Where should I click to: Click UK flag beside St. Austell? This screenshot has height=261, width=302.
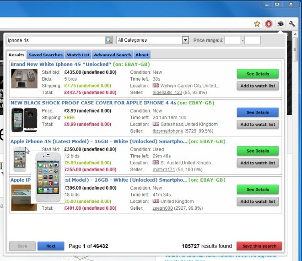point(156,163)
